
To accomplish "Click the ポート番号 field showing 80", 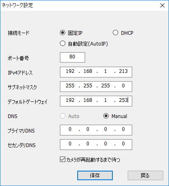I will point(72,57).
